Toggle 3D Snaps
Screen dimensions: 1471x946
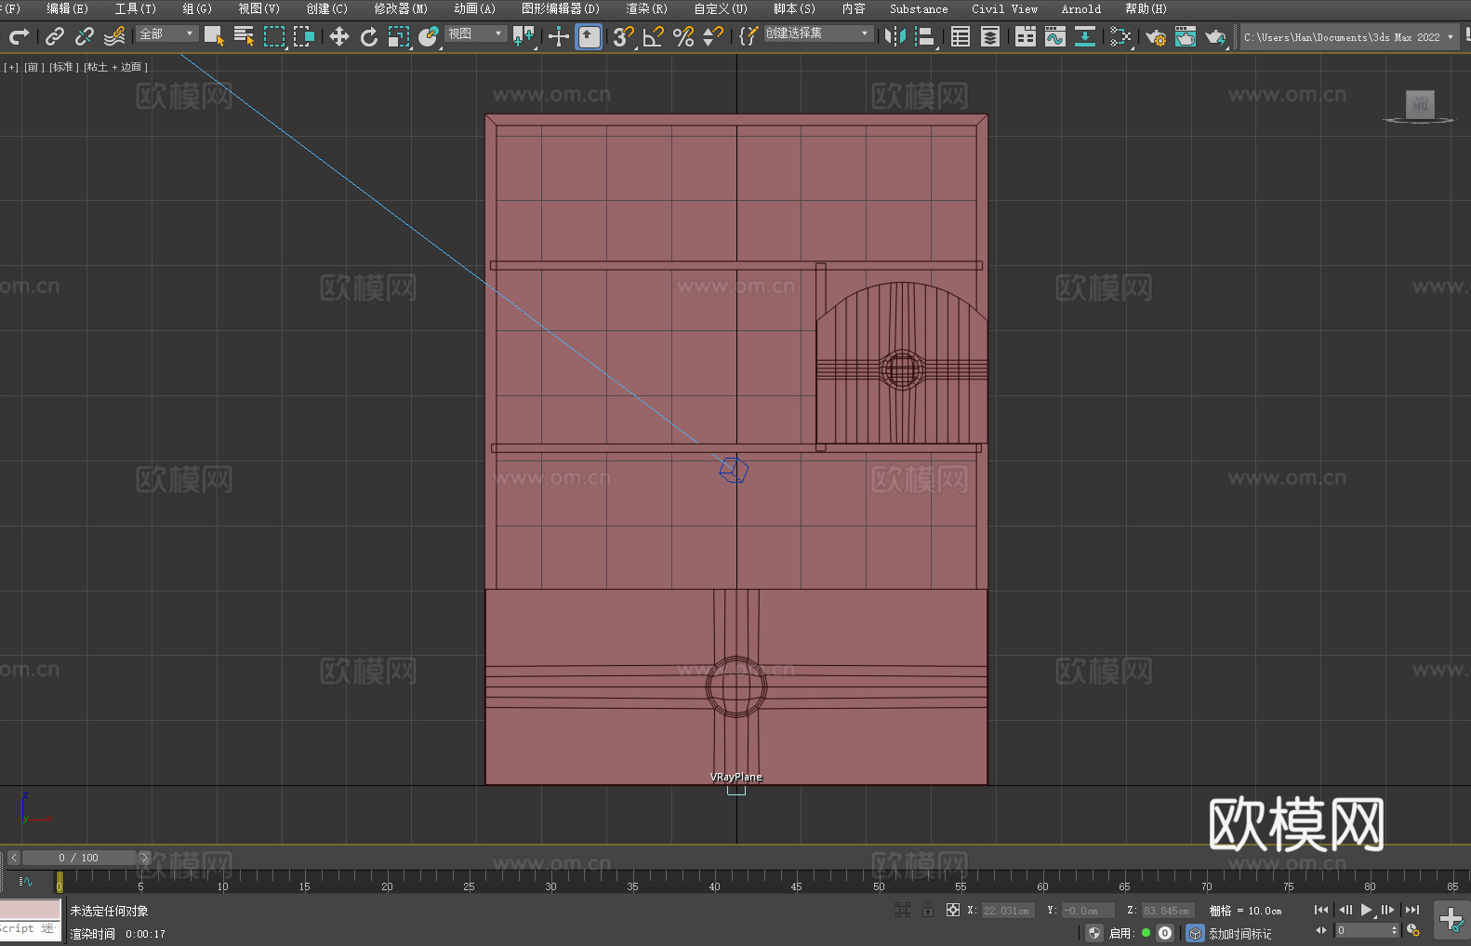click(x=623, y=36)
